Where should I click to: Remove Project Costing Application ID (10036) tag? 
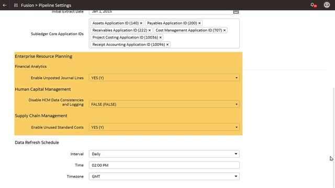pos(161,37)
